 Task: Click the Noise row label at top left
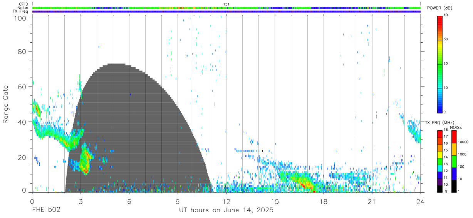coord(23,8)
